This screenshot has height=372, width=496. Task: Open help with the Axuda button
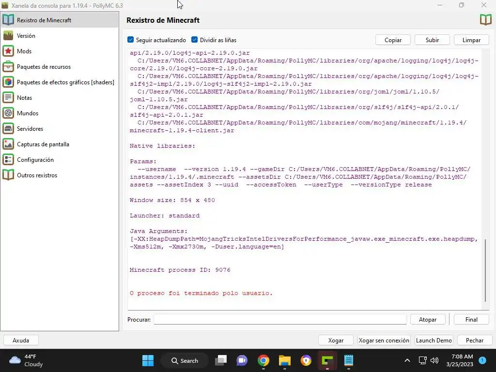pyautogui.click(x=21, y=341)
